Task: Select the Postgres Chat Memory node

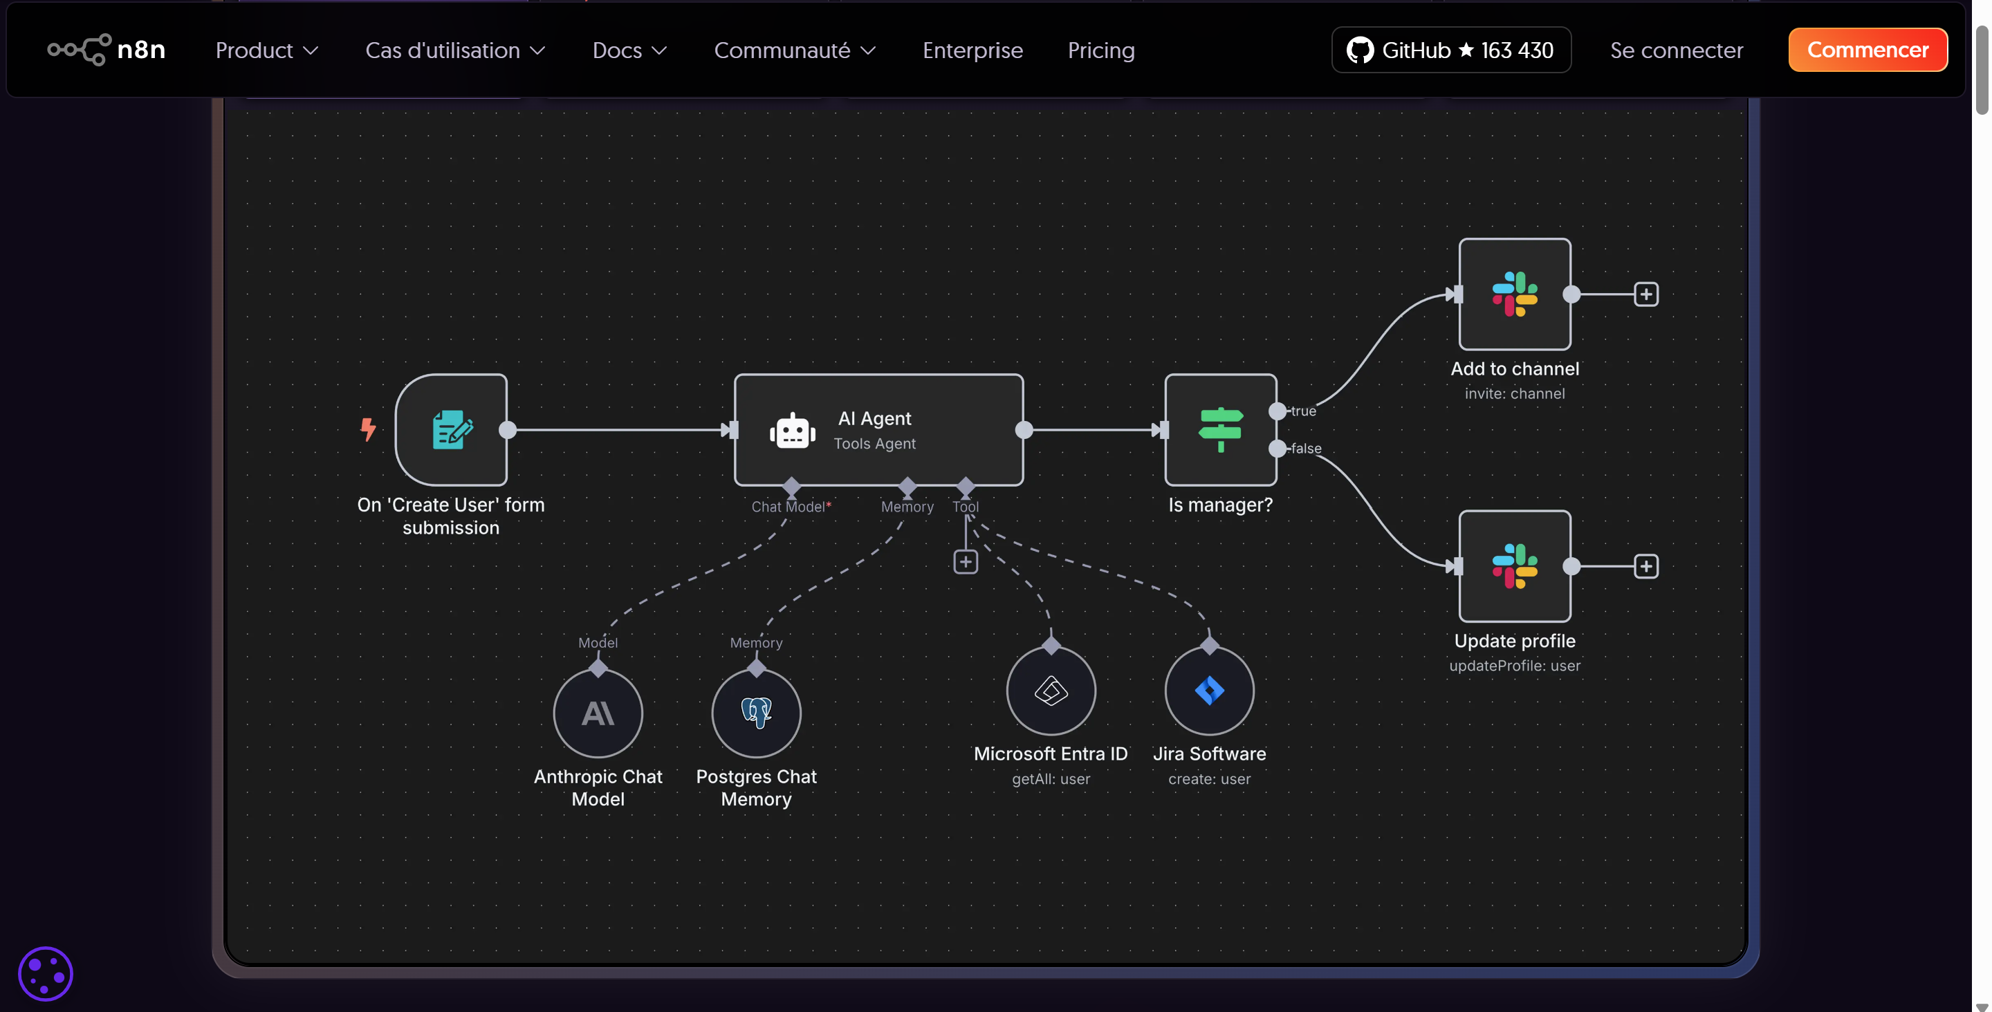Action: (756, 713)
